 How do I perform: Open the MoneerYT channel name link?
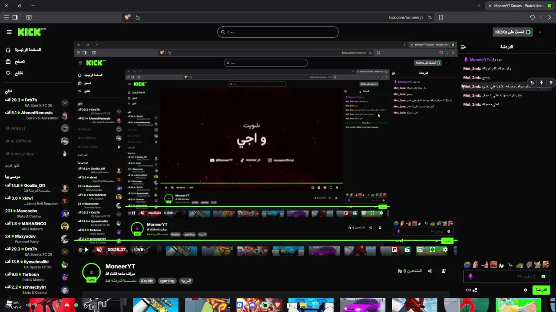pos(120,266)
